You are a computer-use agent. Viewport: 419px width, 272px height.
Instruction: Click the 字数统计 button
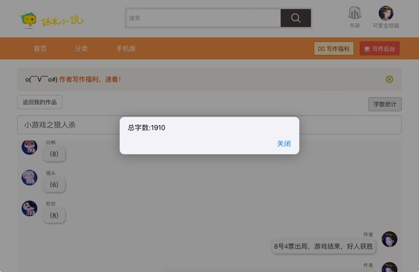(x=385, y=104)
